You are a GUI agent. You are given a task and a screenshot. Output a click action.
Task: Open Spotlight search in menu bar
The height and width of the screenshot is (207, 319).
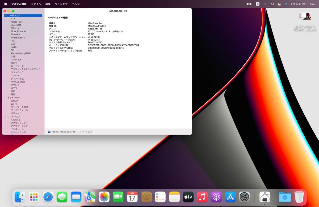pyautogui.click(x=272, y=4)
